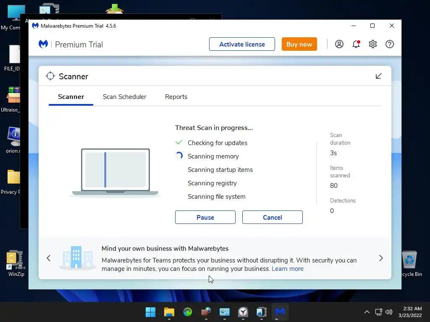Open the account profile icon
The image size is (430, 322).
point(339,44)
